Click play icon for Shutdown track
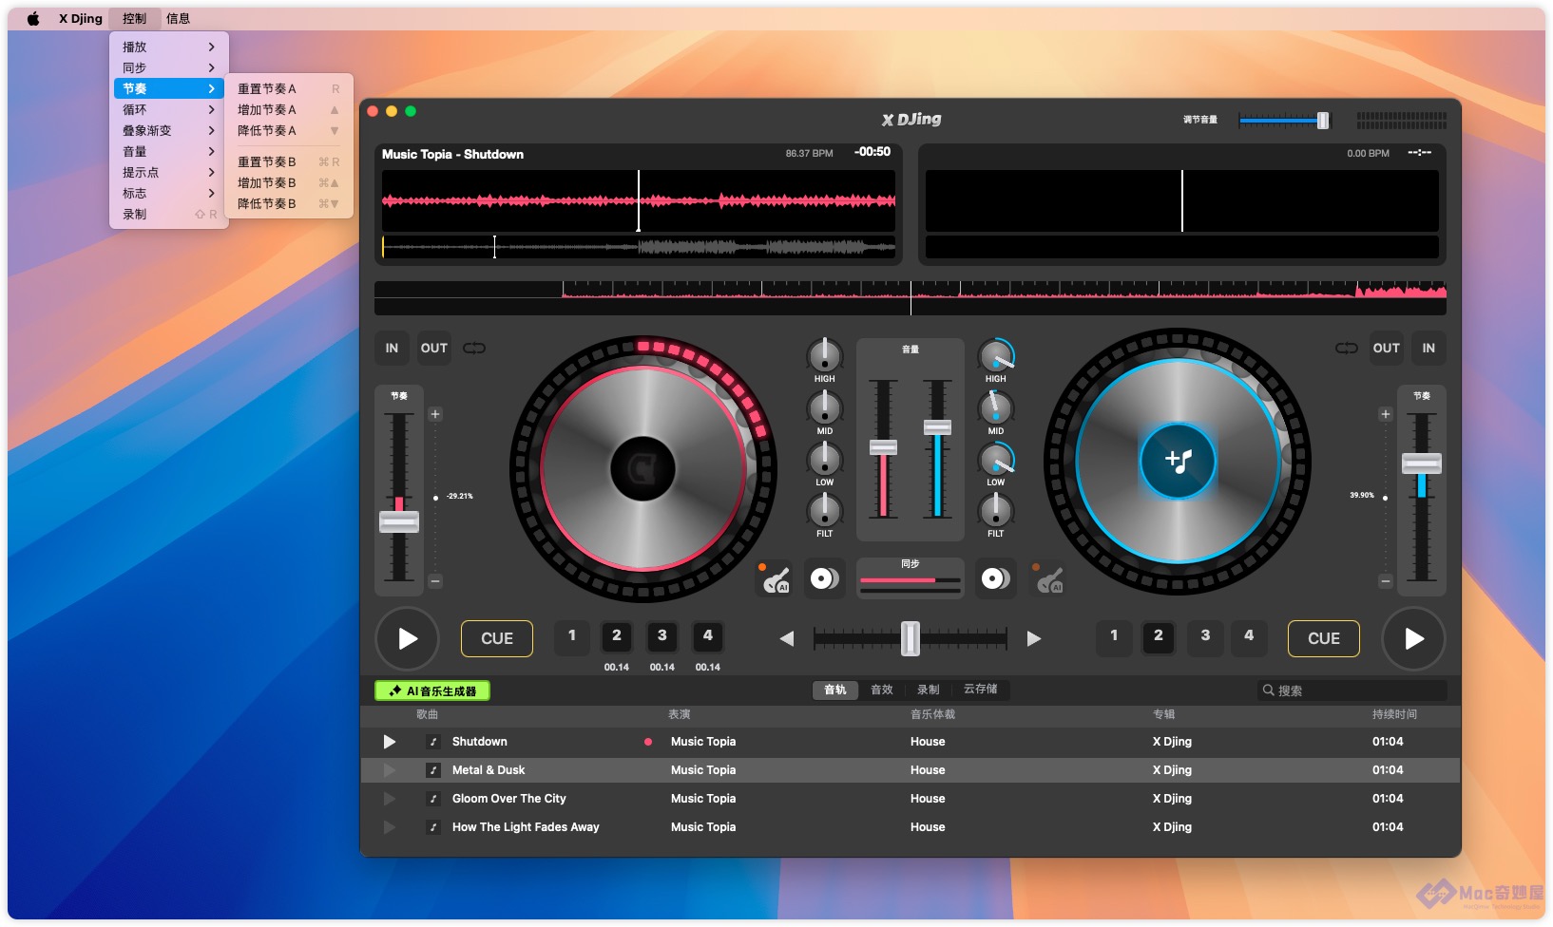The image size is (1553, 927). pos(390,742)
